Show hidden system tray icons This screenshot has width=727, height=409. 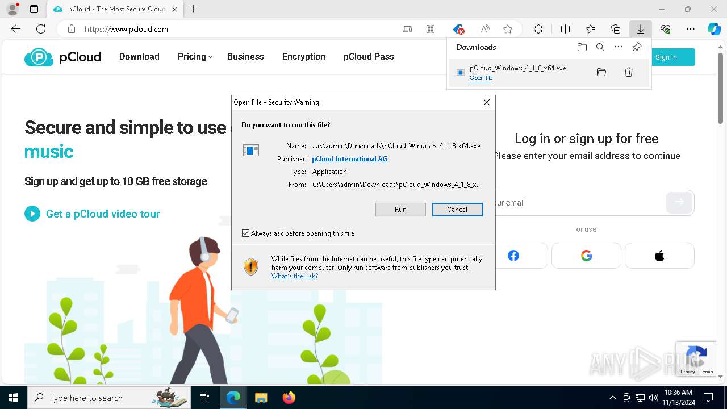(x=612, y=398)
